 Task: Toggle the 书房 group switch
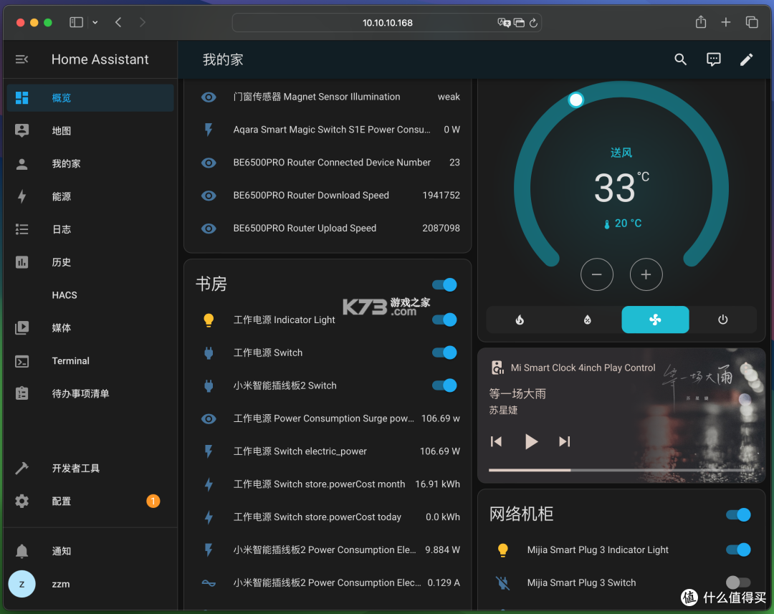444,284
